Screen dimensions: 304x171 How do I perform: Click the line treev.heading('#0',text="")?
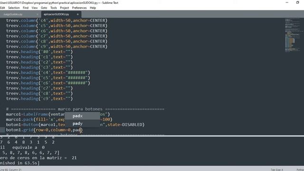tap(39, 52)
